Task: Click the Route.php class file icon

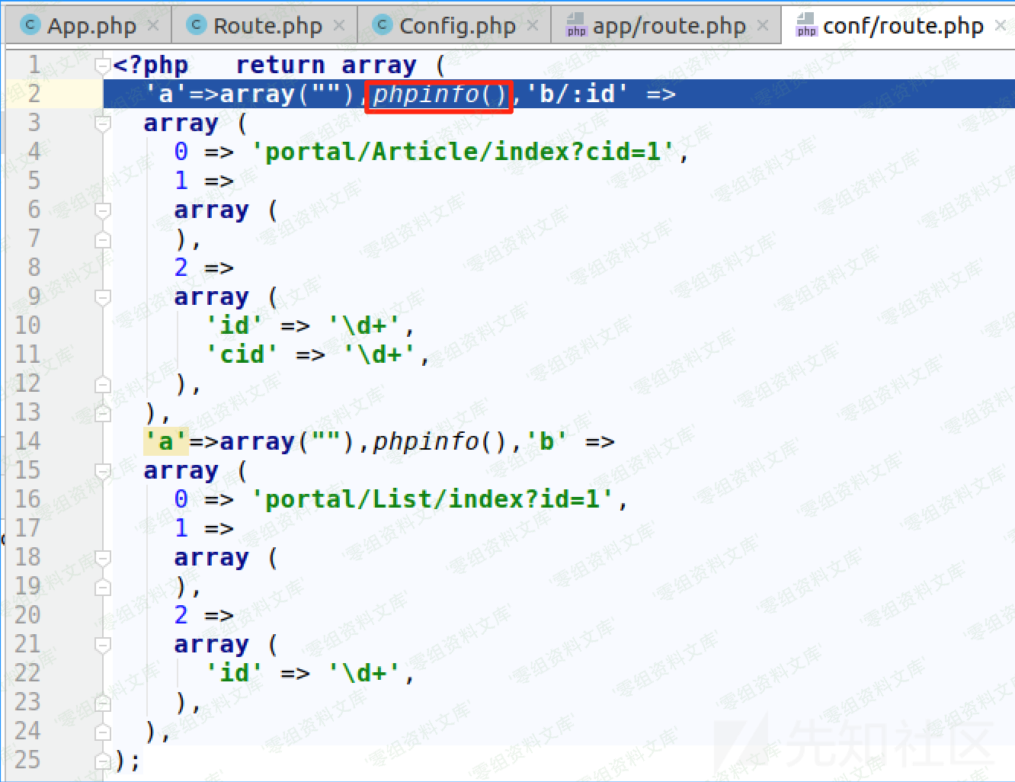Action: click(197, 25)
